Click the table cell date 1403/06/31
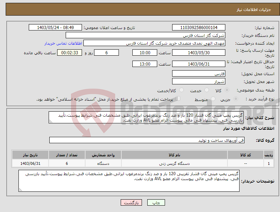Viewport: 280px width, 212px height. pyautogui.click(x=31, y=163)
